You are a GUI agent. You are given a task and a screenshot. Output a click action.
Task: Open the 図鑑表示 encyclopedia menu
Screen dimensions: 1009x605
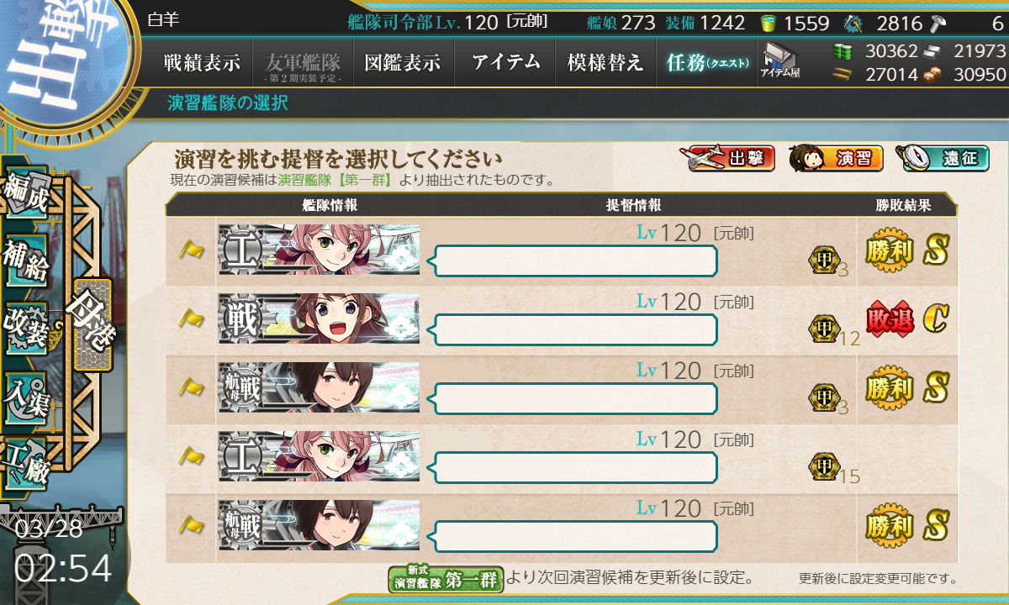404,62
